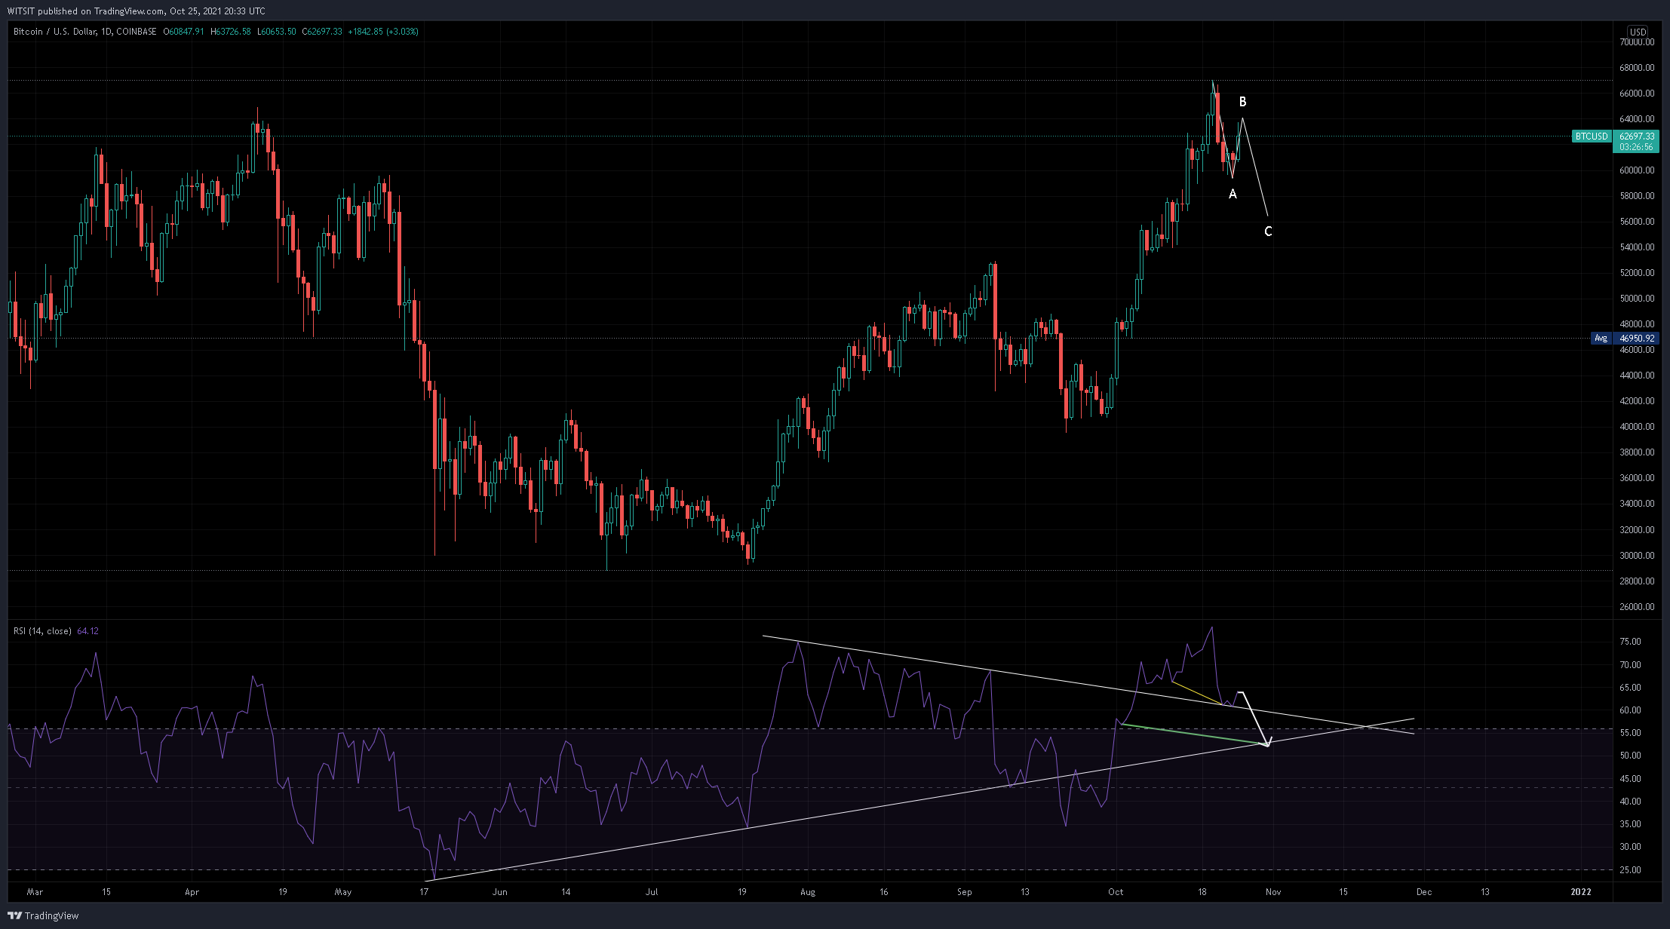Click the Jun label on the time axis
1670x929 pixels.
(x=499, y=892)
